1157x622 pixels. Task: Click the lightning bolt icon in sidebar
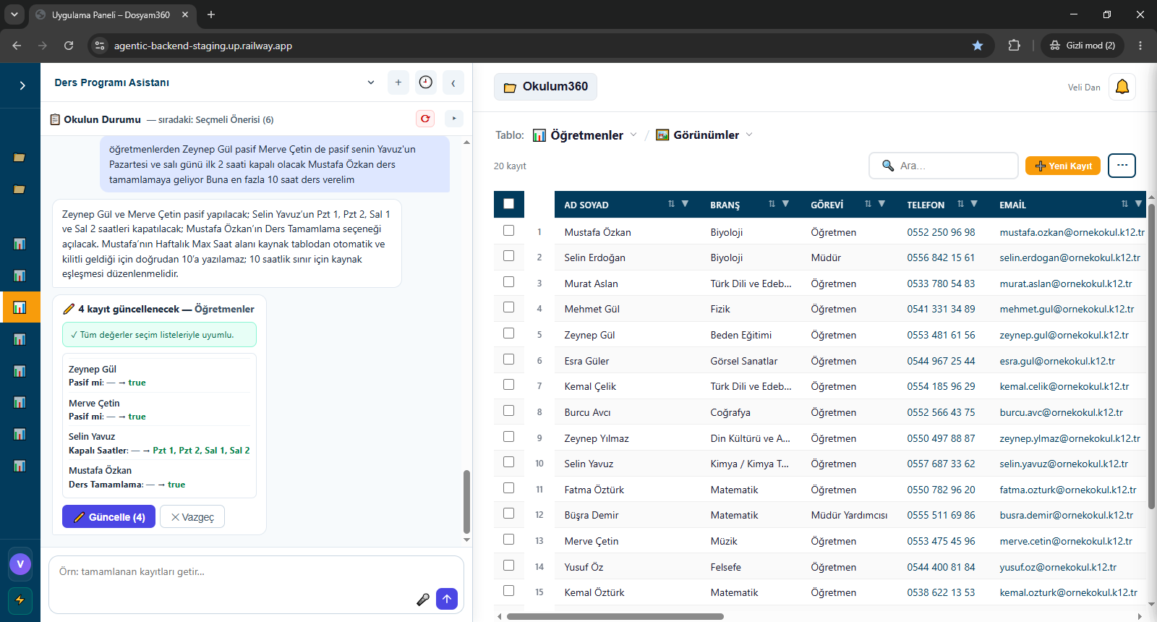(20, 600)
